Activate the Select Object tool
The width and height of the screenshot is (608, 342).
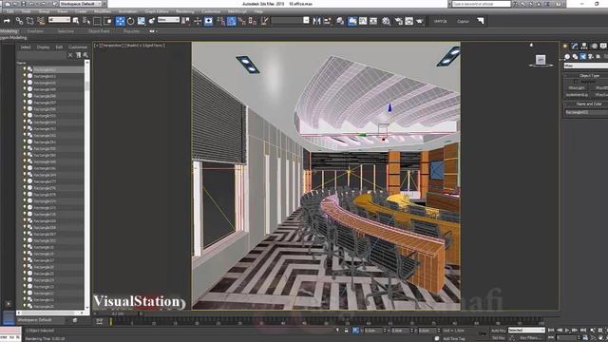(x=76, y=21)
